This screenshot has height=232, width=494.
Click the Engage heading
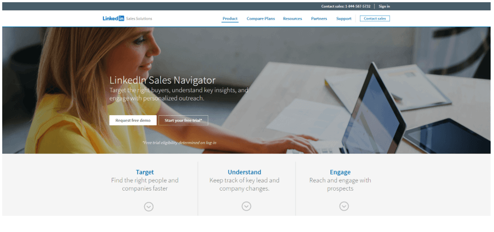click(x=340, y=172)
